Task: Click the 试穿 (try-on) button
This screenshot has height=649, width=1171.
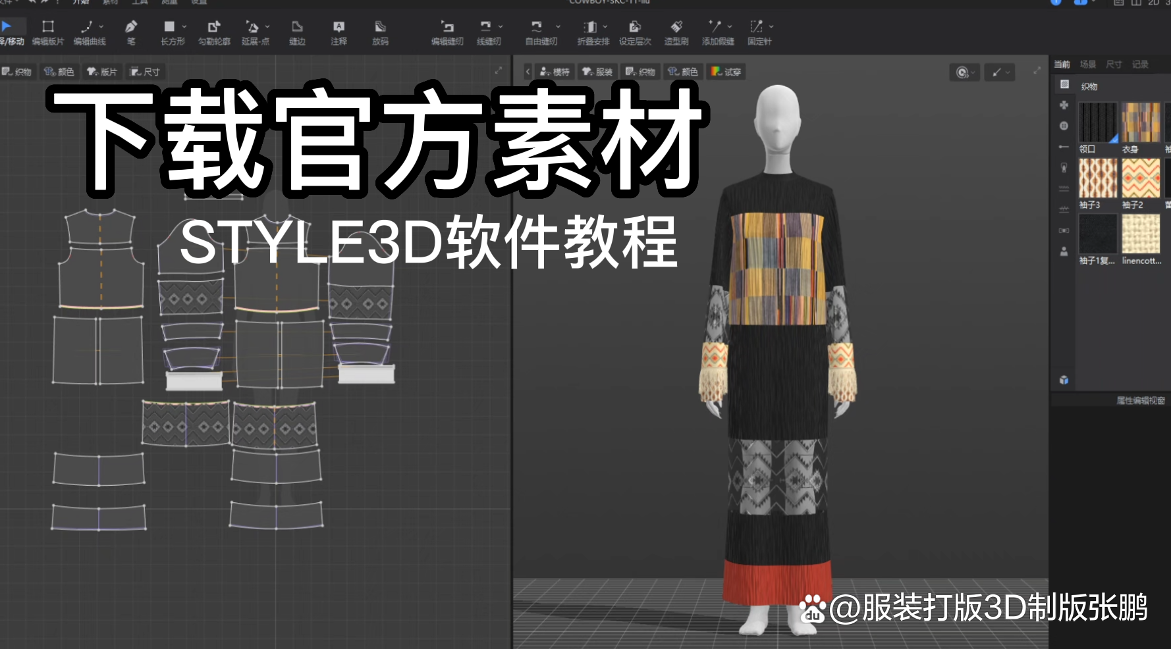Action: click(726, 72)
